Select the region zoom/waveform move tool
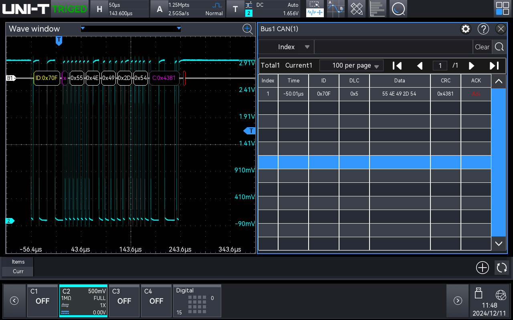 tap(315, 9)
